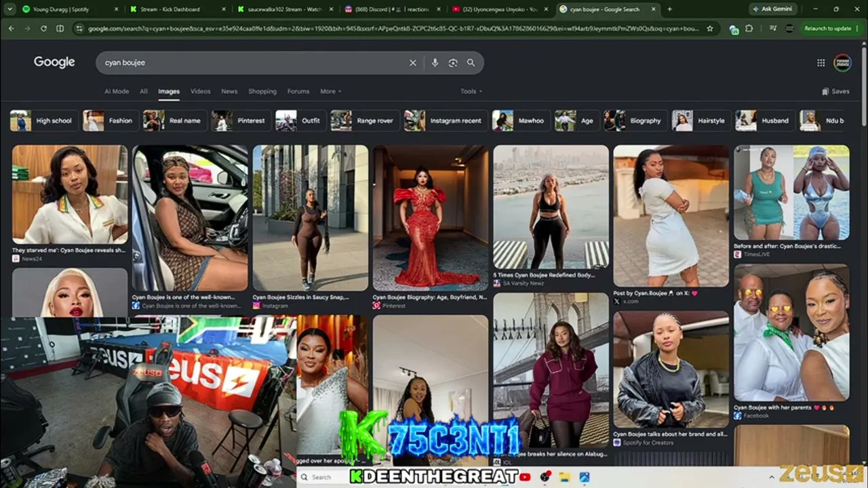Image resolution: width=868 pixels, height=488 pixels.
Task: Switch to the Uyoncengwa Unyoko YouTube tab
Action: tap(501, 9)
